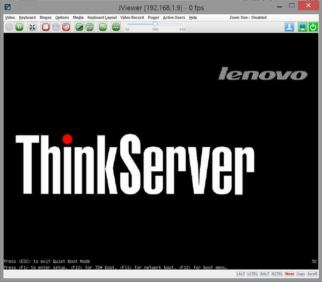Image resolution: width=322 pixels, height=282 pixels.
Task: Click the green power status icon
Action: click(313, 27)
